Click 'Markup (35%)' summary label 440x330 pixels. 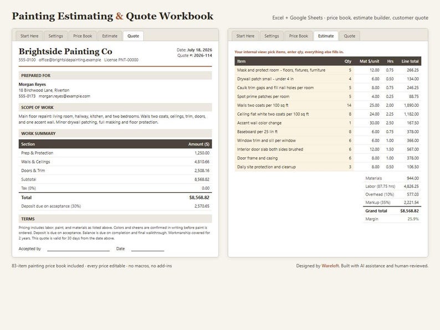[378, 203]
